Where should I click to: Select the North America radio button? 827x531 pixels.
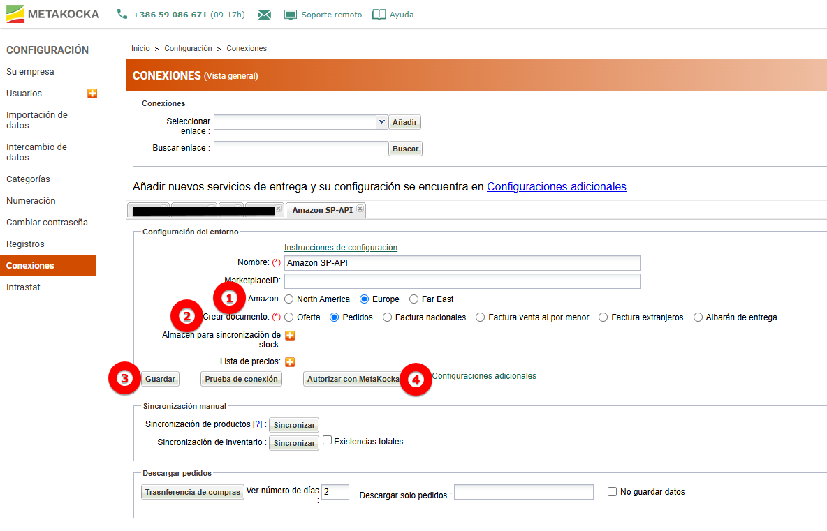[x=289, y=299]
